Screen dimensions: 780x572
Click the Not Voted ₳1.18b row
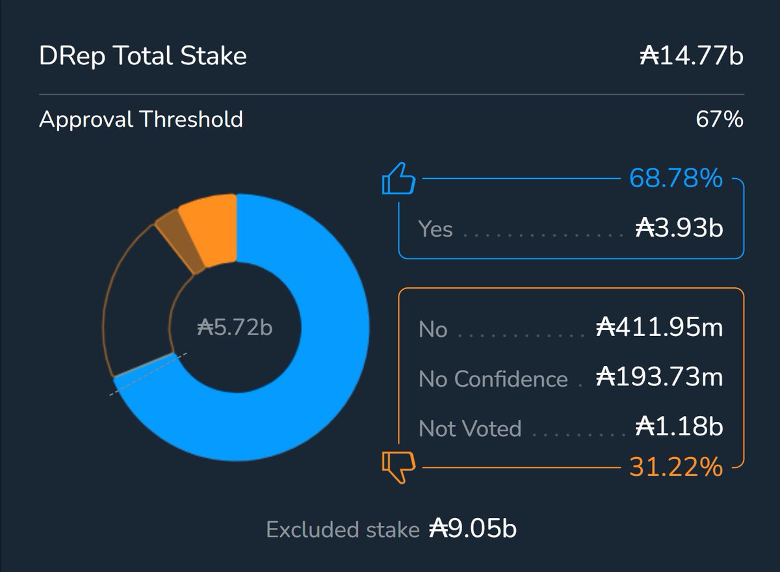[571, 428]
